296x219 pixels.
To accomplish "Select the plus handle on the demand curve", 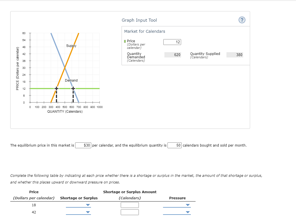I will [x=73, y=88].
